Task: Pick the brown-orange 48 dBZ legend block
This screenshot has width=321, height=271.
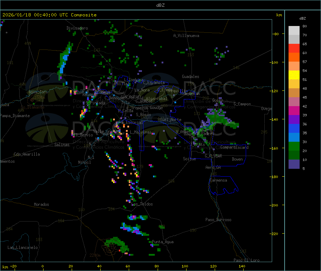Action: [x=294, y=93]
